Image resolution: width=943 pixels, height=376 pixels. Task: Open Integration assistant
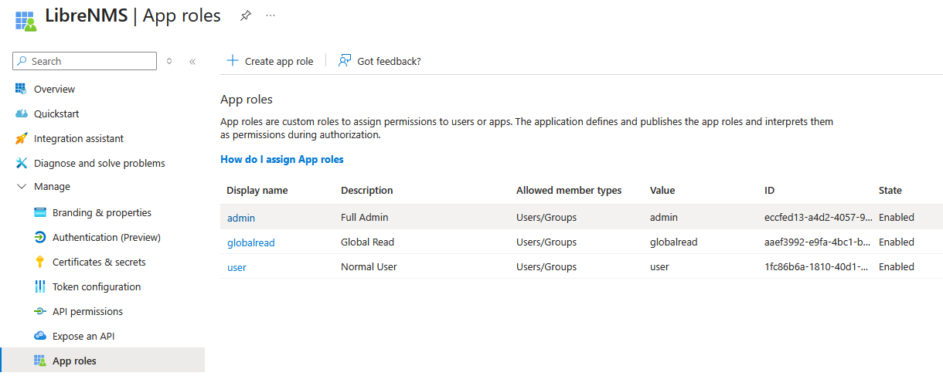(x=79, y=138)
